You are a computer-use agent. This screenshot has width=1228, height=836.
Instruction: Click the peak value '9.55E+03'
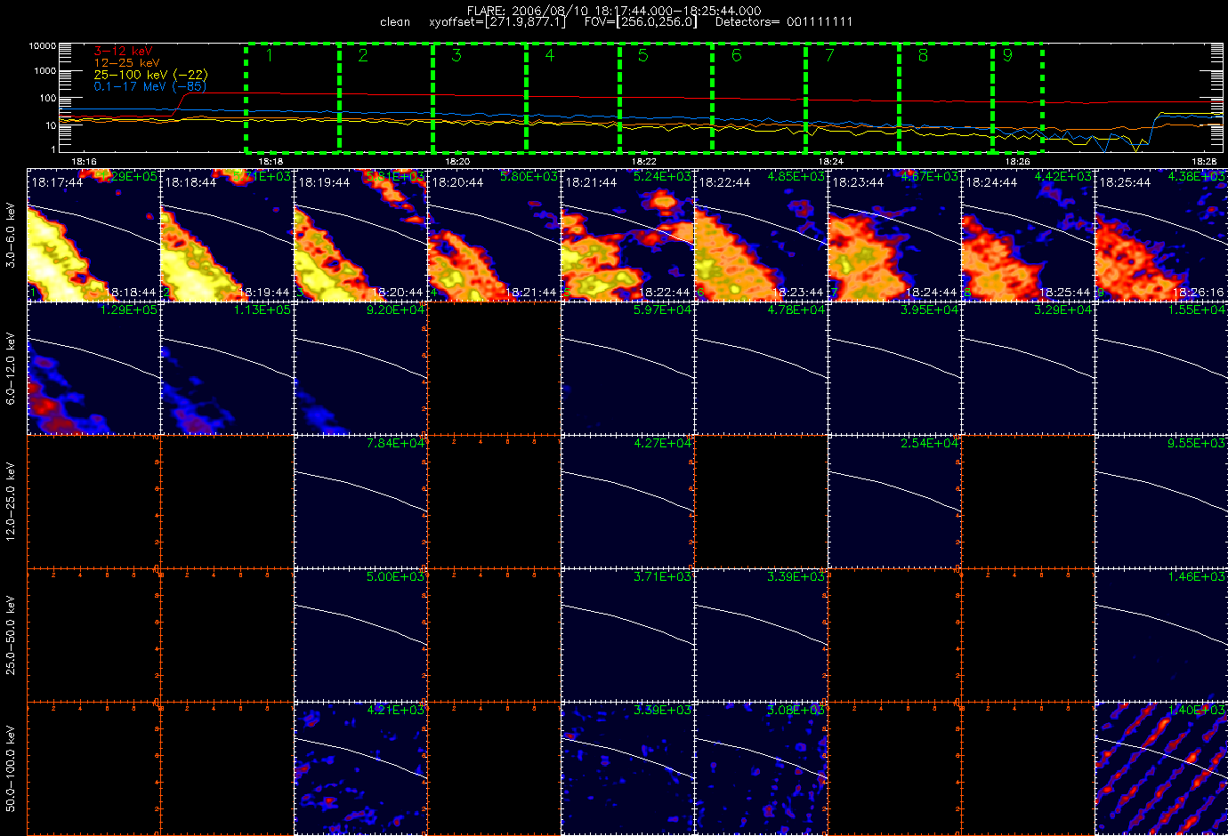pos(1197,444)
